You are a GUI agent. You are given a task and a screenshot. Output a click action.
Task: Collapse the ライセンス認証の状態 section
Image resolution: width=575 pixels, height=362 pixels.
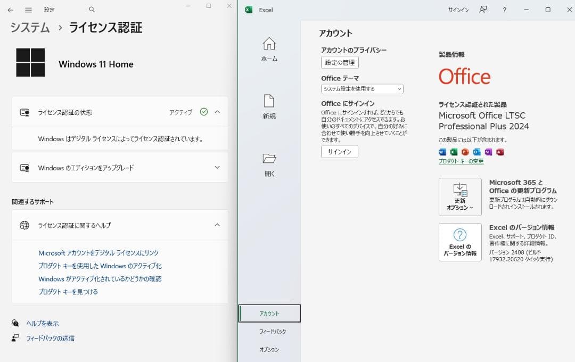217,112
